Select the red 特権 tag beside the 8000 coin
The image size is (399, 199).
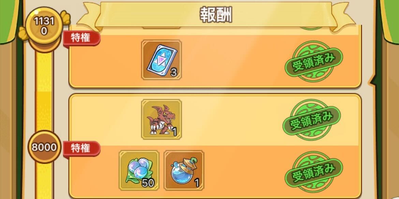pyautogui.click(x=82, y=149)
